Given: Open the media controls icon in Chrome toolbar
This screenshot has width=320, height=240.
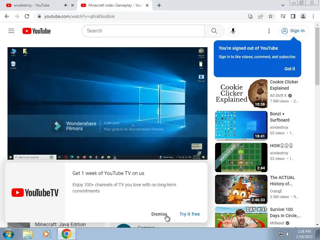Looking at the screenshot, I should tap(283, 16).
